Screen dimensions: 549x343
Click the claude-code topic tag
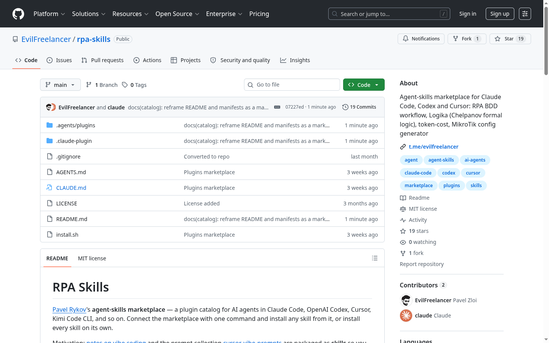tap(418, 173)
